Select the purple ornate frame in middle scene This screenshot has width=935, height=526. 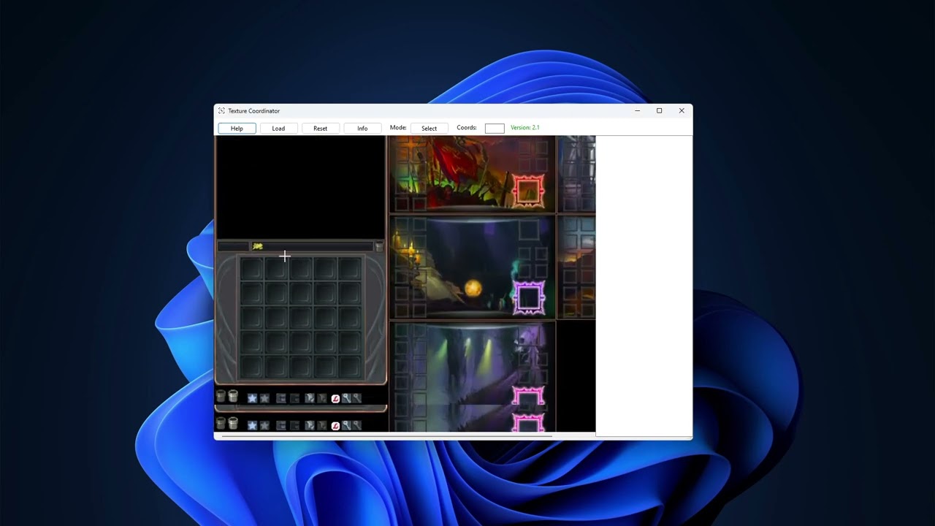coord(529,297)
